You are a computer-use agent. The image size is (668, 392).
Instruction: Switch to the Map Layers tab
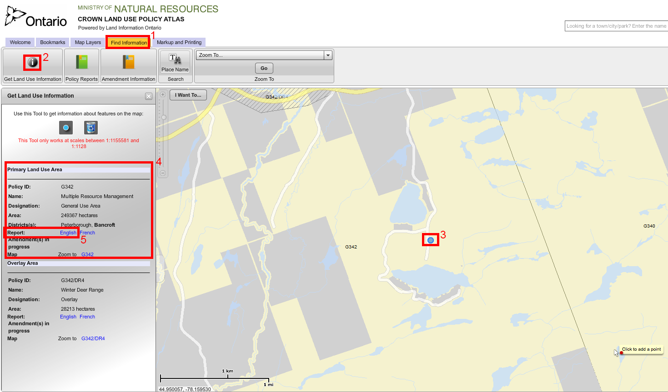click(88, 42)
